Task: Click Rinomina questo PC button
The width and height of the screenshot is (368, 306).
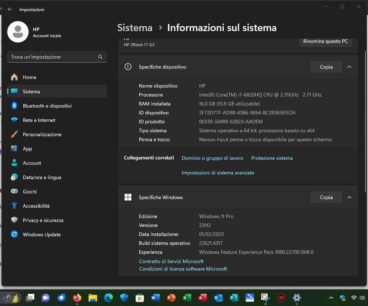Action: coord(325,41)
